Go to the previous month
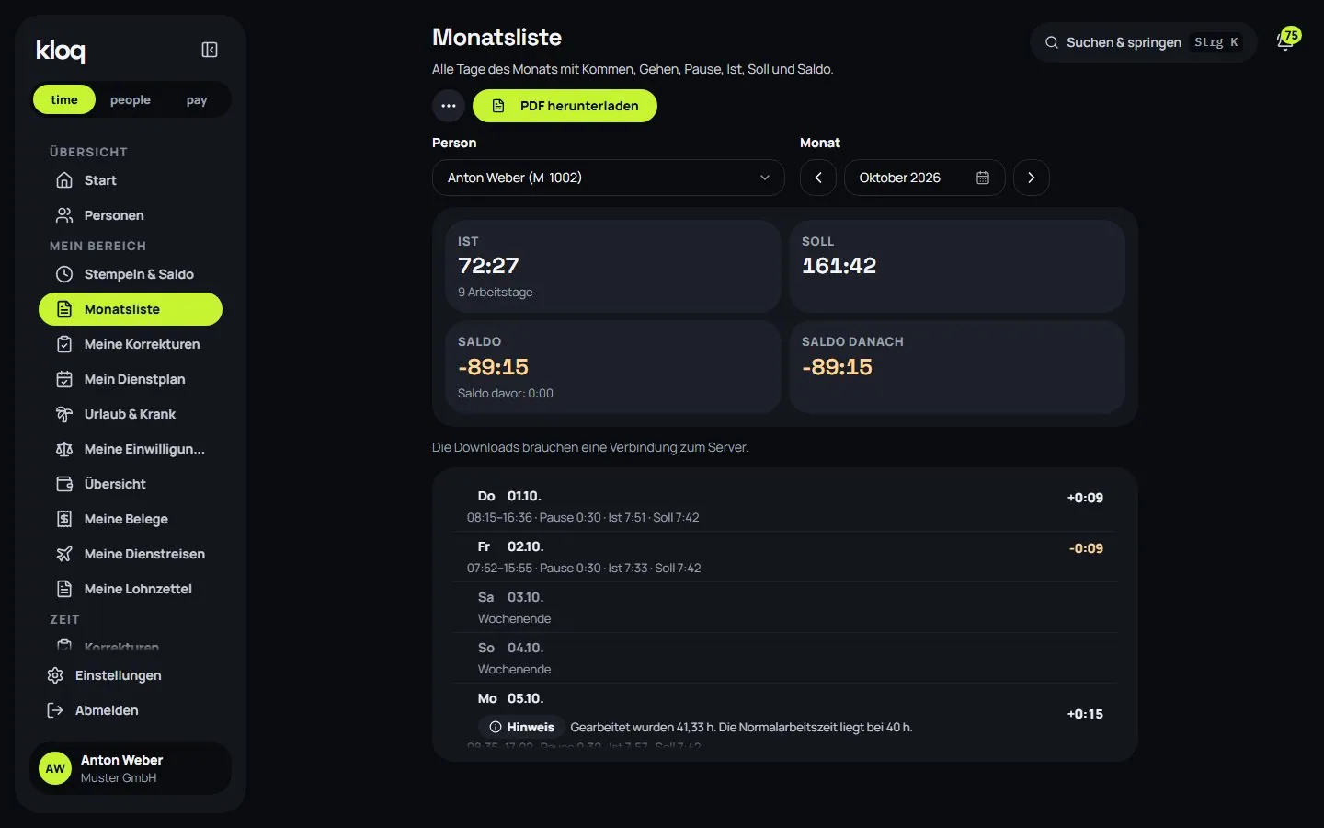This screenshot has width=1324, height=828. point(818,178)
